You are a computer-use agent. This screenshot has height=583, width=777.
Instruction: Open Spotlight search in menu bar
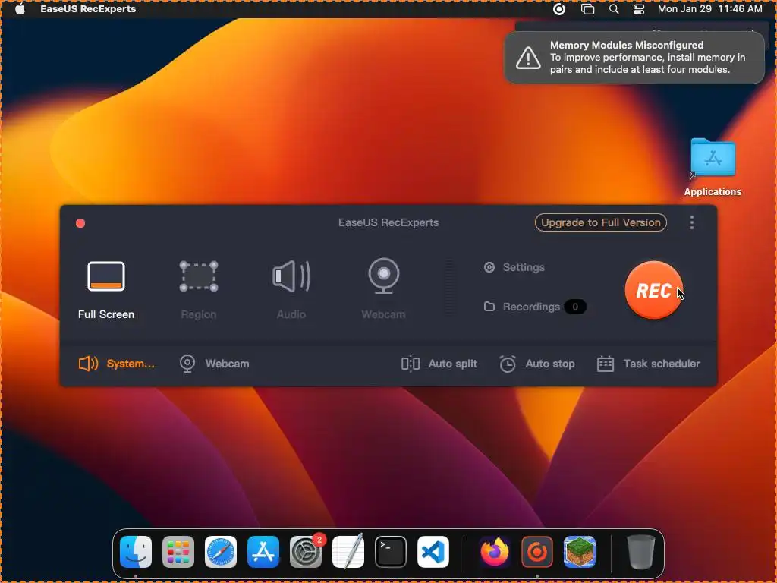click(613, 9)
